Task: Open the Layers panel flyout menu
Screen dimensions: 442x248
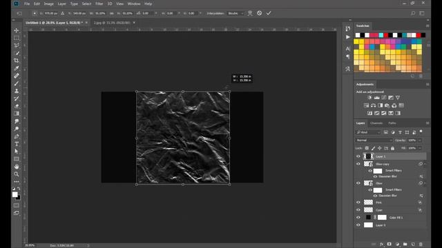Action: click(427, 123)
